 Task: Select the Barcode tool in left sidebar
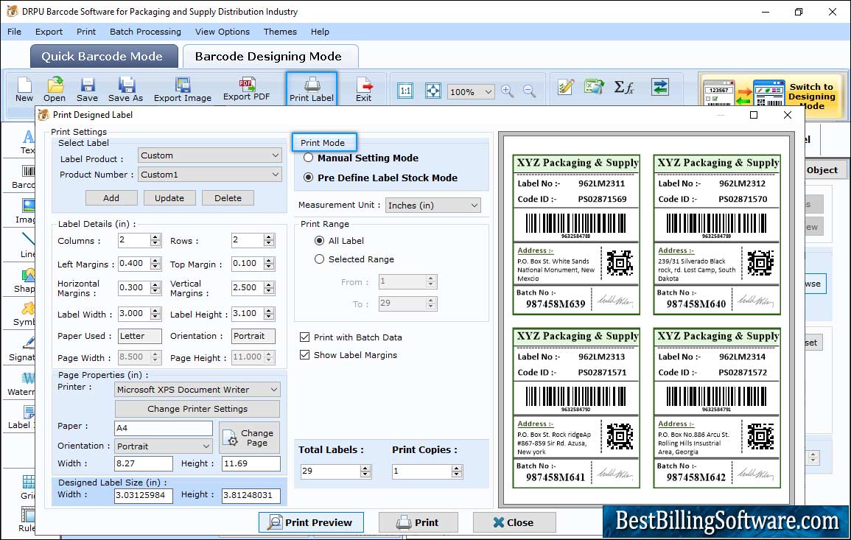(25, 178)
